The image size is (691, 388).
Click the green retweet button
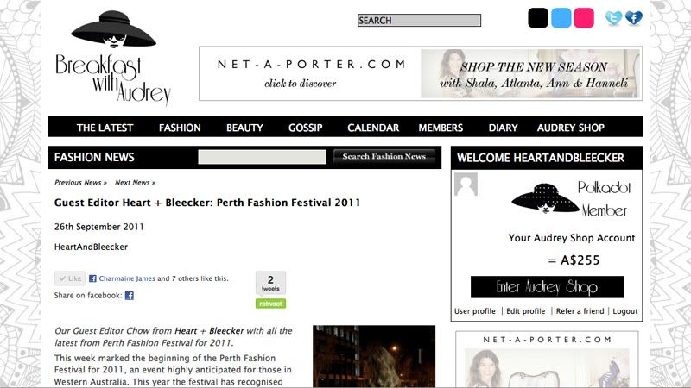270,304
